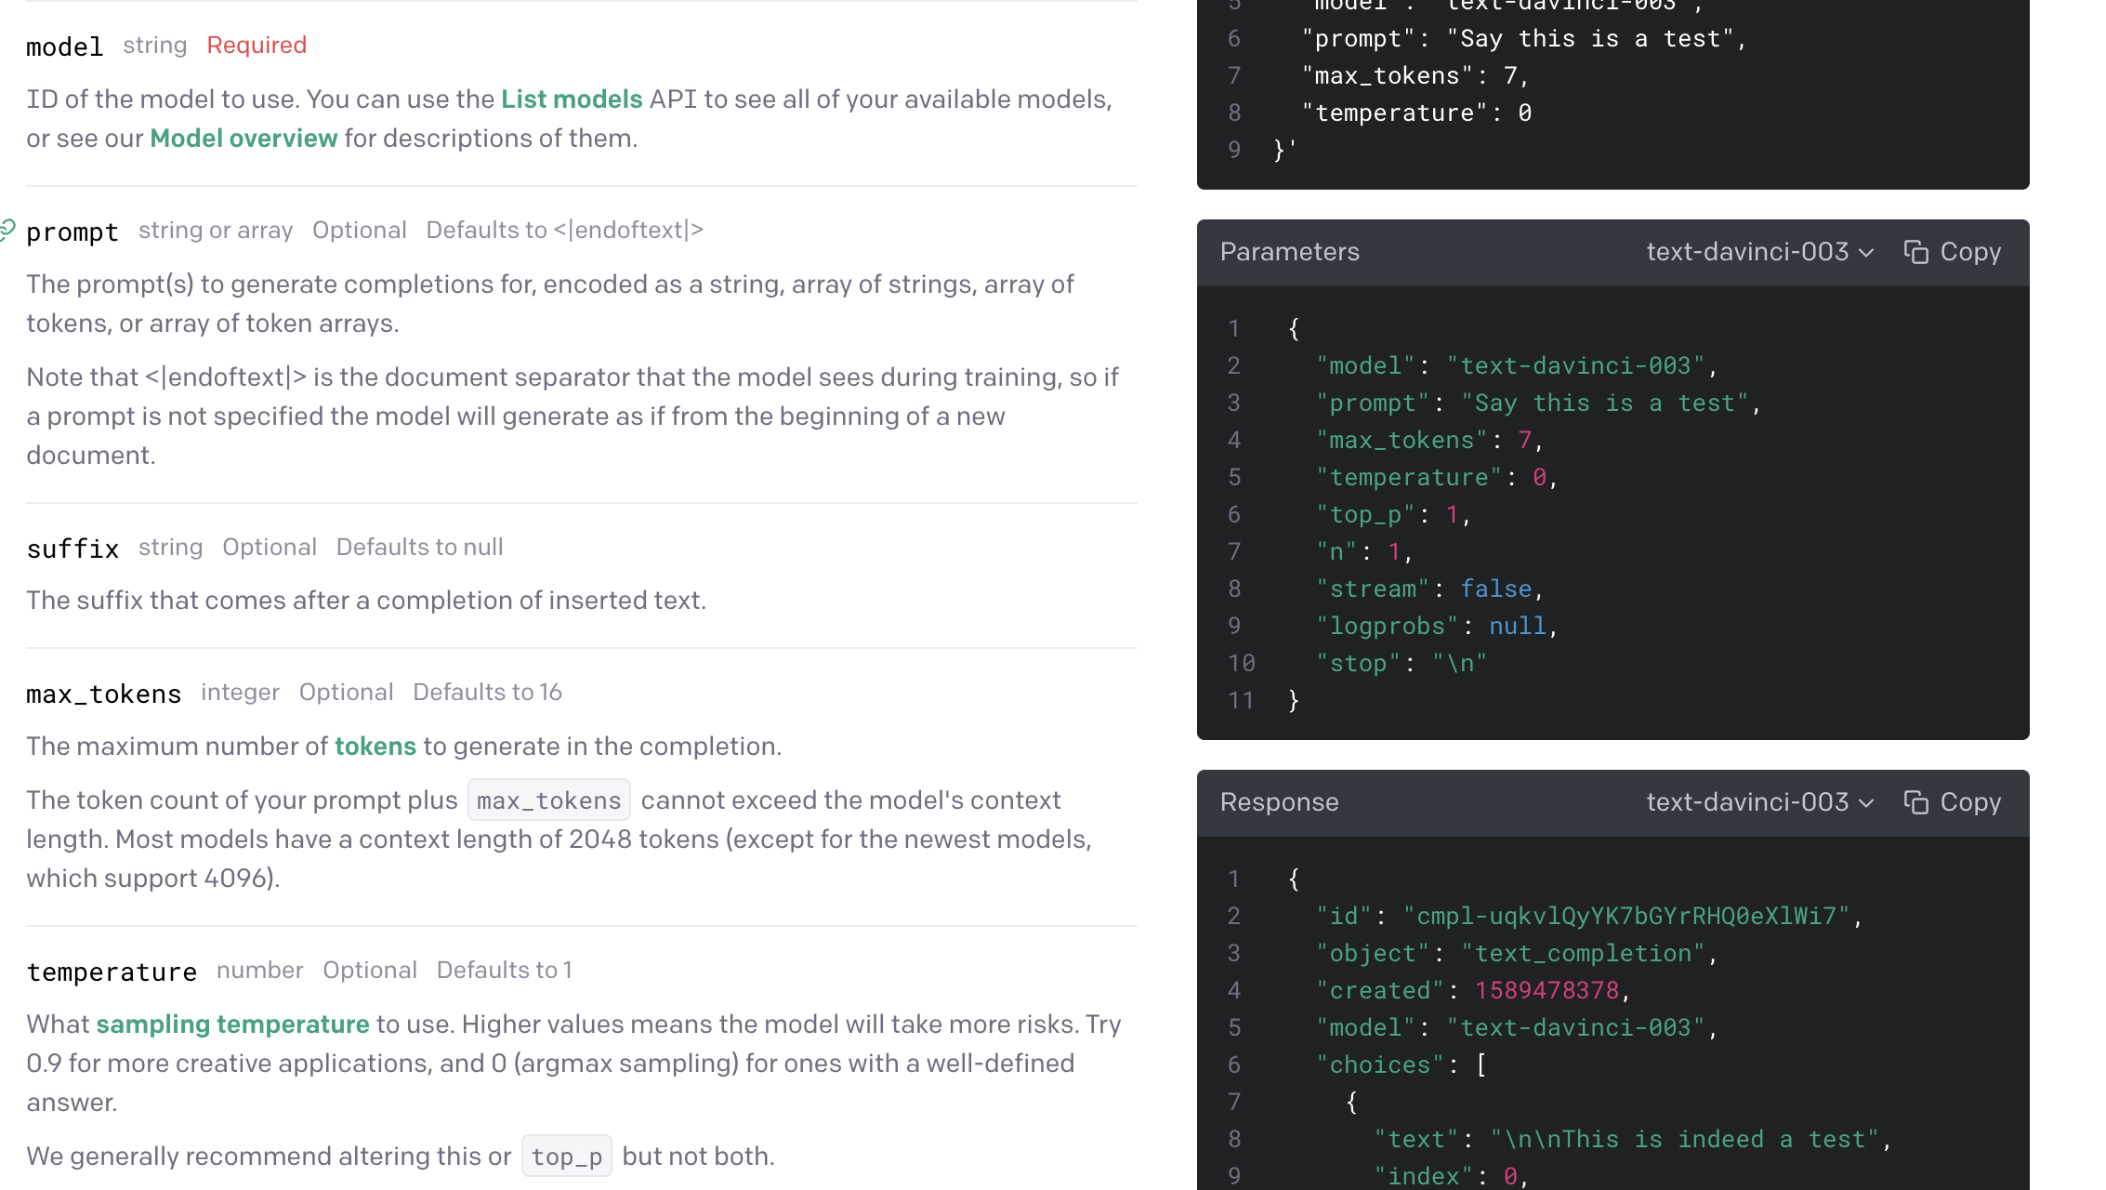
Task: Open the List models link
Action: tap(572, 99)
